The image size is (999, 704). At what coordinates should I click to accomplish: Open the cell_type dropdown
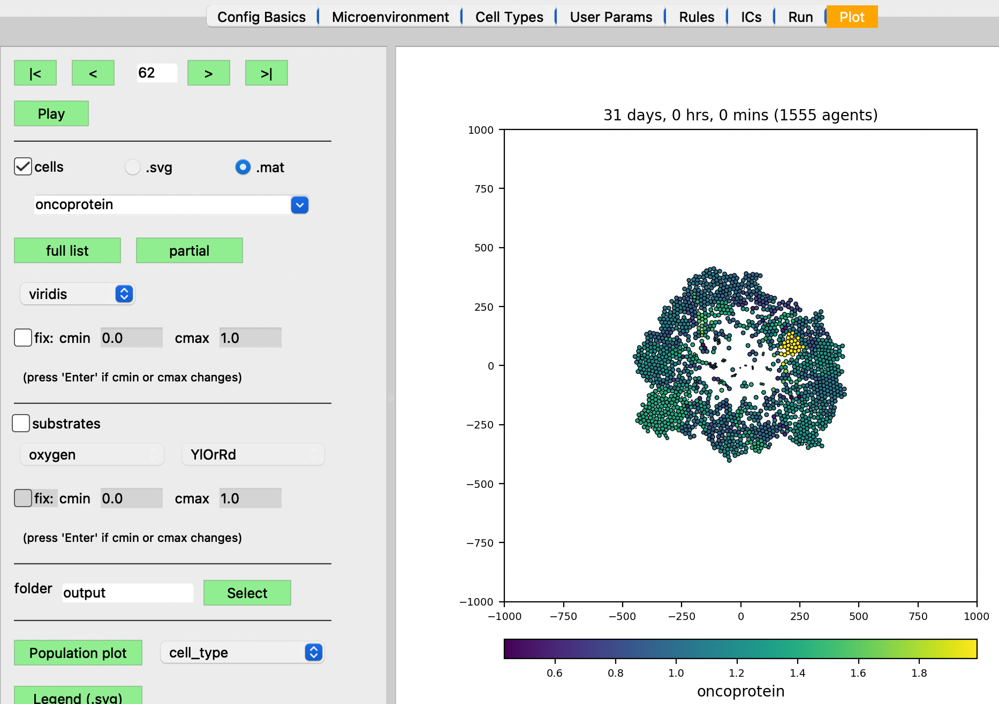(243, 652)
